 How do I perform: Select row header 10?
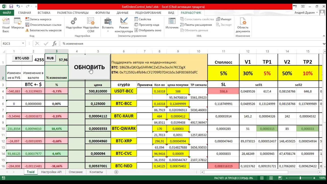[3, 129]
